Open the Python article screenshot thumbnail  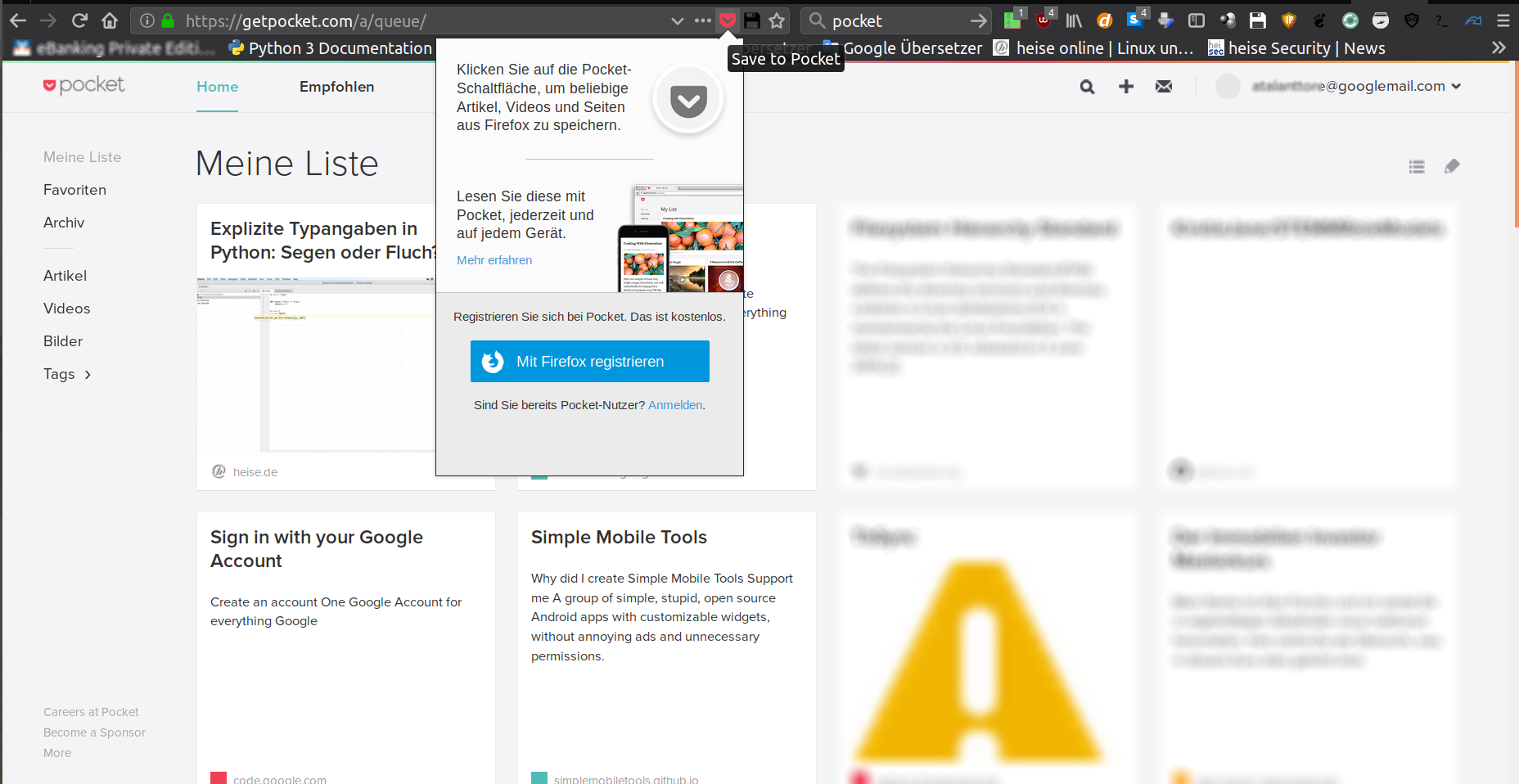point(316,364)
